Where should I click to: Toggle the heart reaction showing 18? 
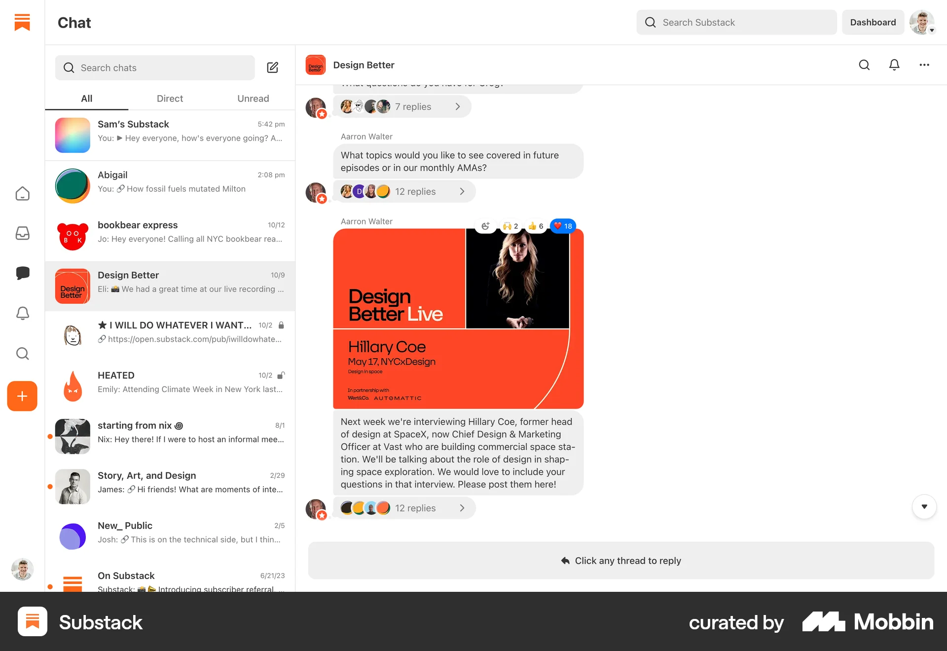coord(562,226)
